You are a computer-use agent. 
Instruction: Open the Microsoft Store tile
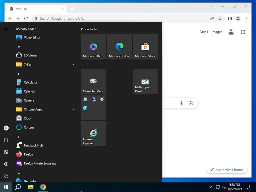pos(145,47)
